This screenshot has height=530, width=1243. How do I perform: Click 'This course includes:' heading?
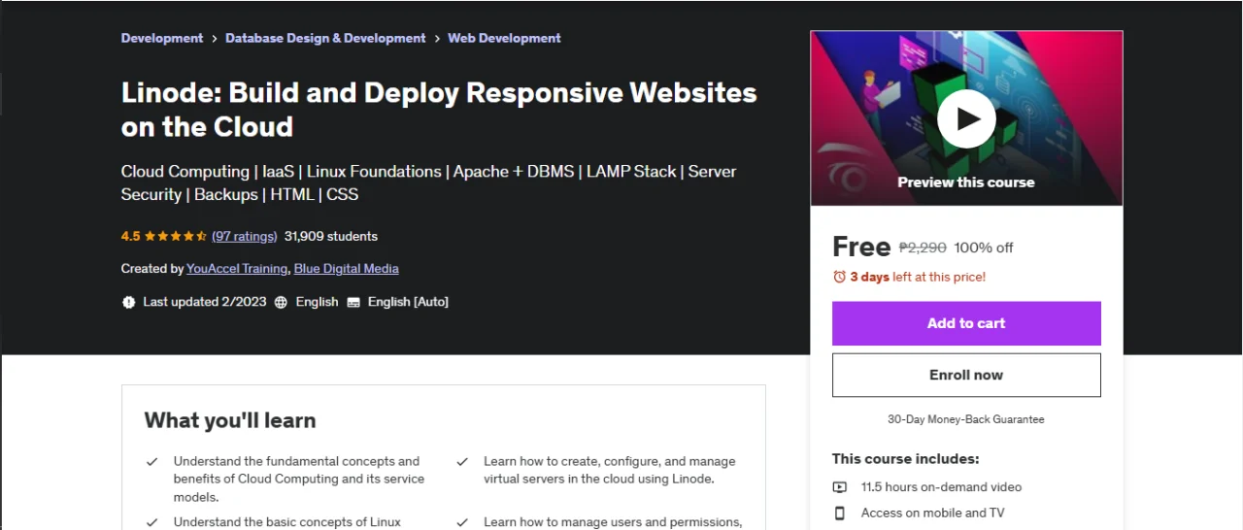click(906, 459)
